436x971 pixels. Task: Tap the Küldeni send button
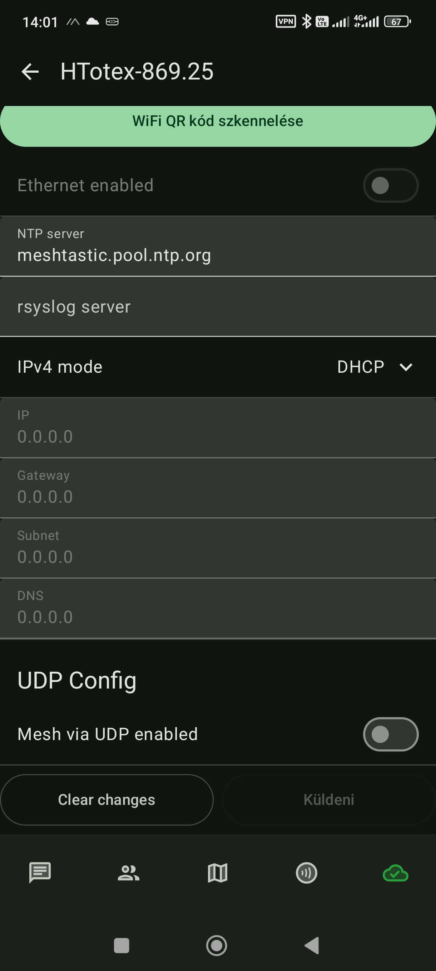[329, 800]
